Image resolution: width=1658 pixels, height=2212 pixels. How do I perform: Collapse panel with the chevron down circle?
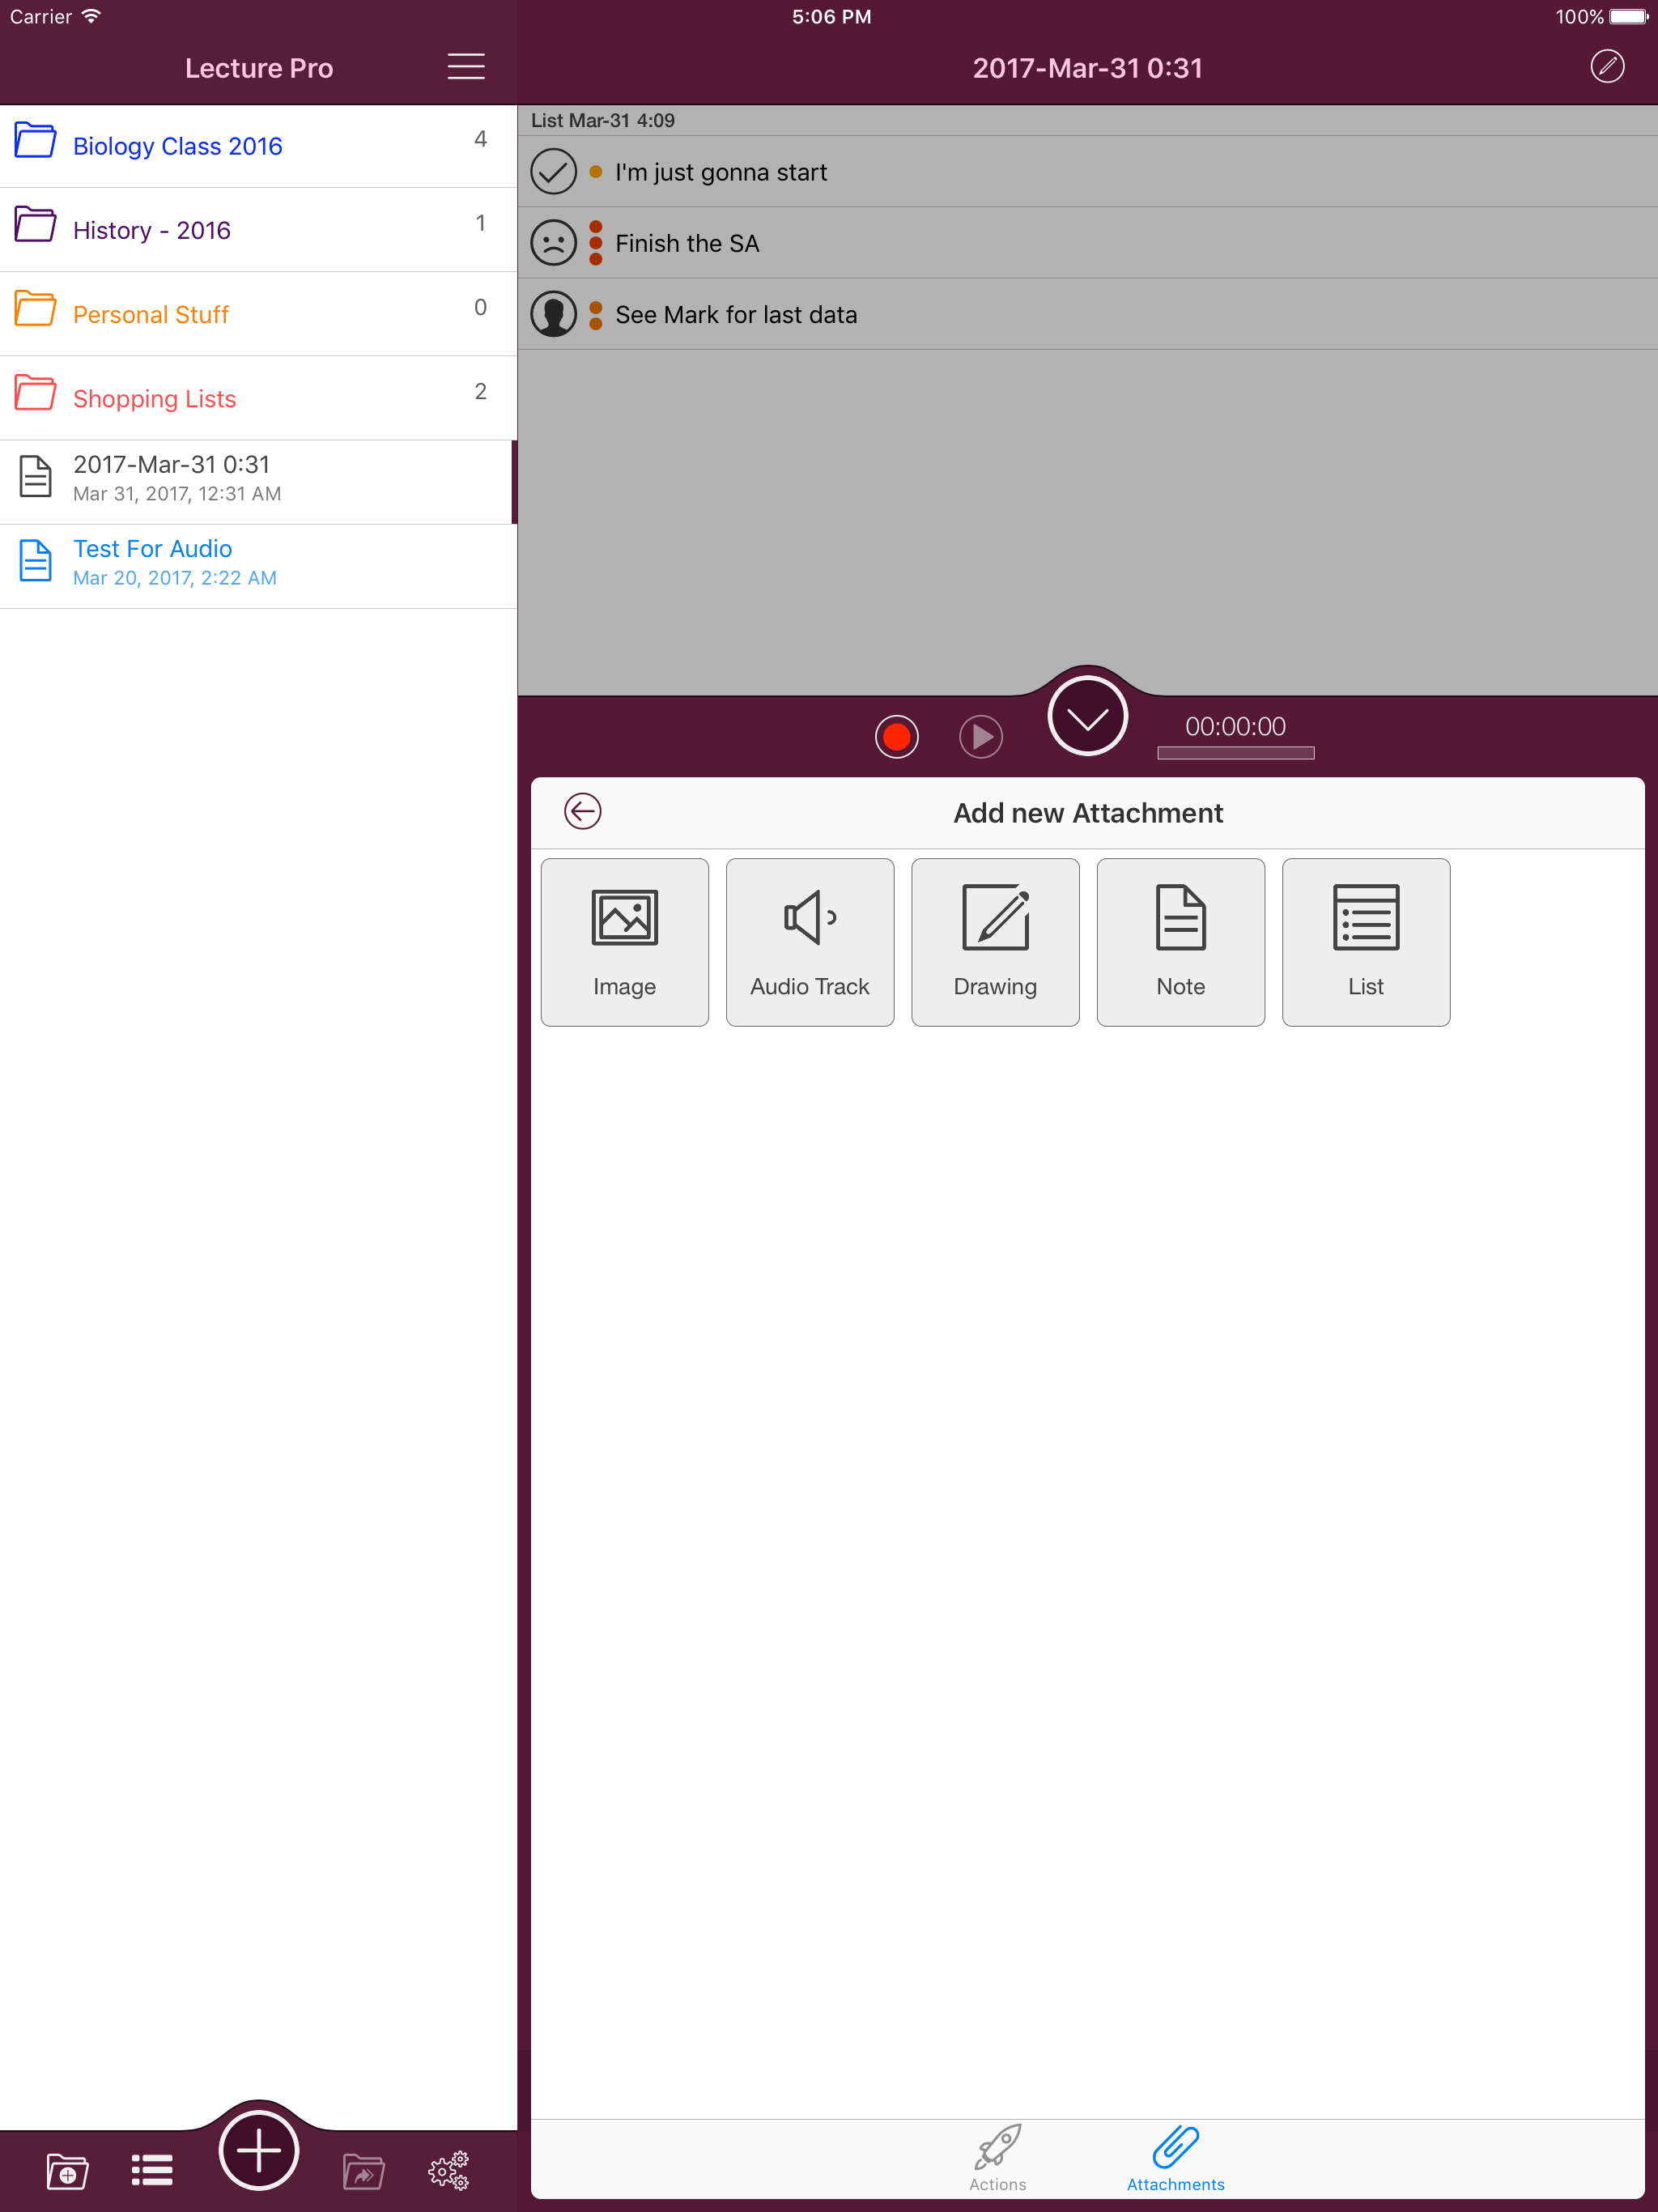pos(1087,716)
